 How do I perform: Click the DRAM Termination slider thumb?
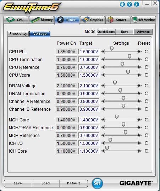(120, 91)
